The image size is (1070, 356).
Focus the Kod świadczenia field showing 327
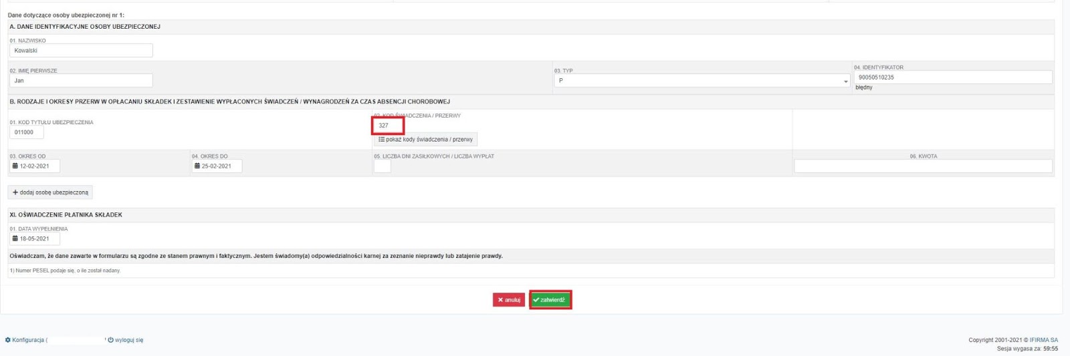pos(389,126)
